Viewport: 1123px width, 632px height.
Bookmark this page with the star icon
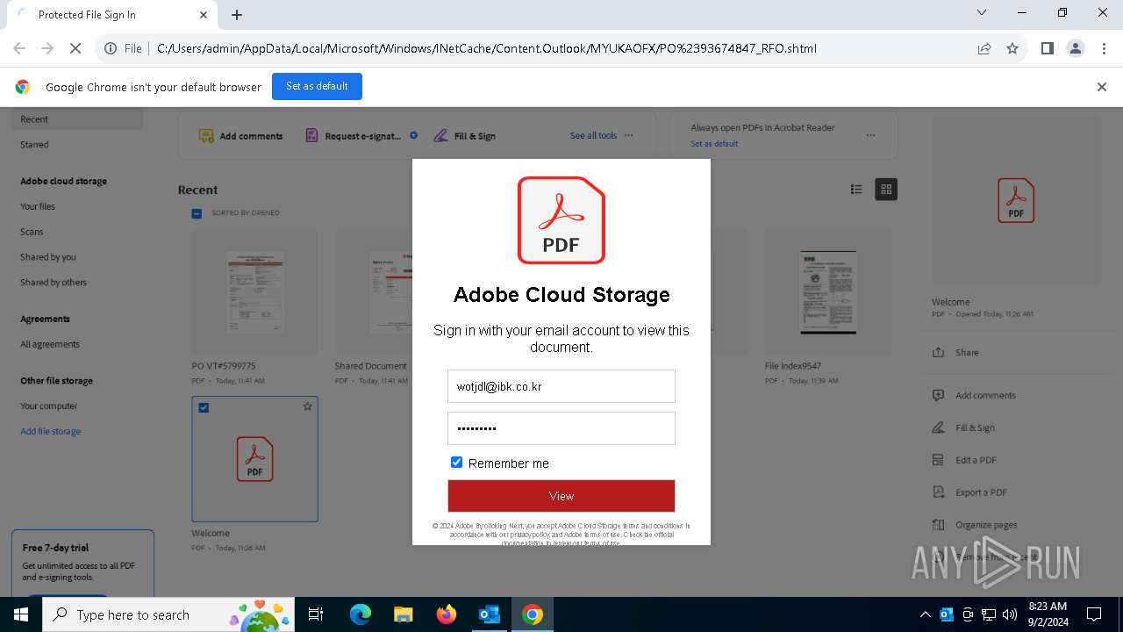pos(1012,48)
